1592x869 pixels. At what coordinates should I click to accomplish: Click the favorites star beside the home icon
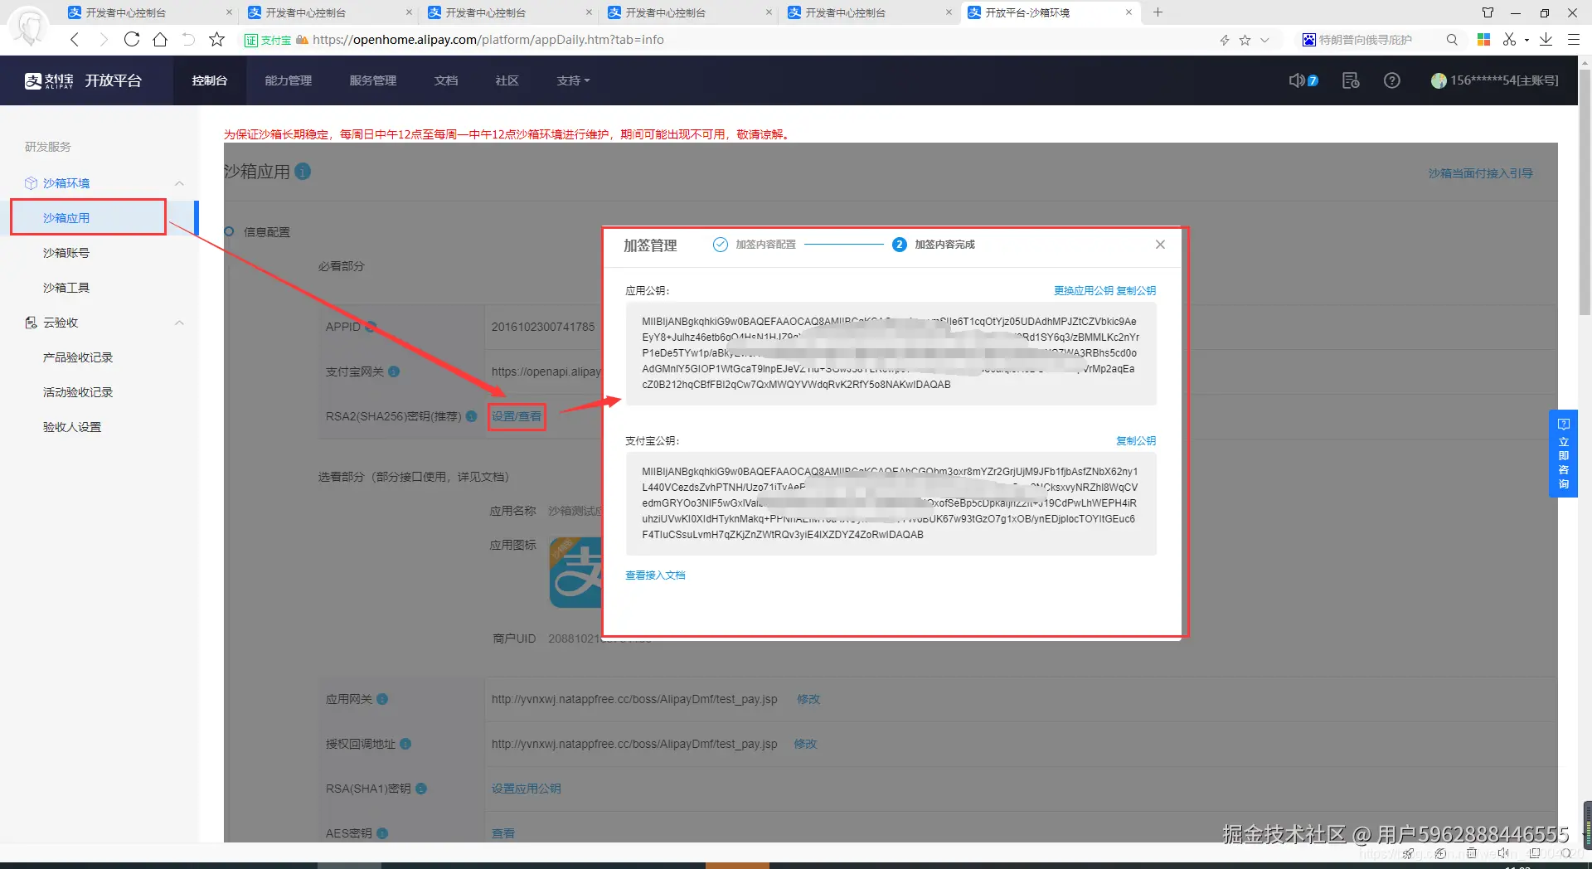click(x=217, y=39)
